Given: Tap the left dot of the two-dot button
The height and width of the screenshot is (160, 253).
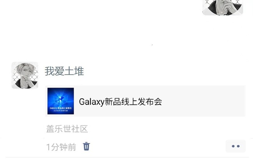Looking at the screenshot, I should coord(233,146).
